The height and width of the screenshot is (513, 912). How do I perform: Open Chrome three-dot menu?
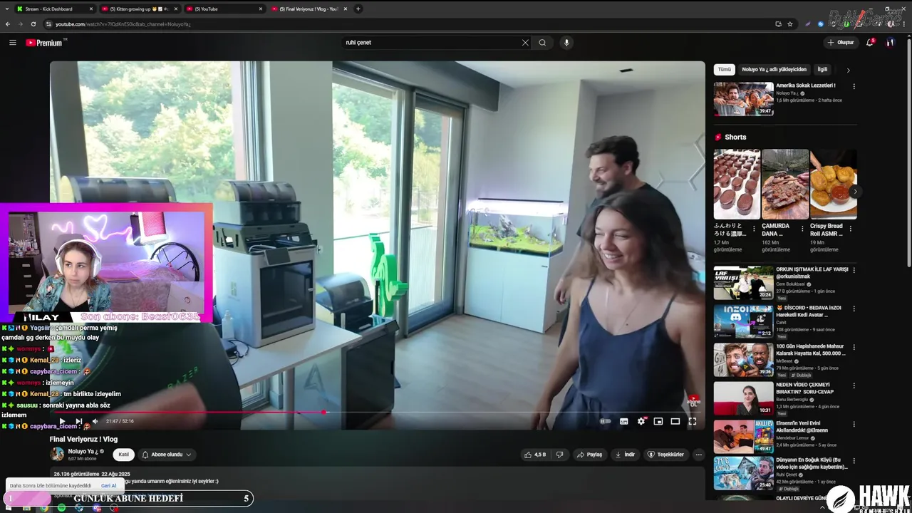tap(906, 24)
